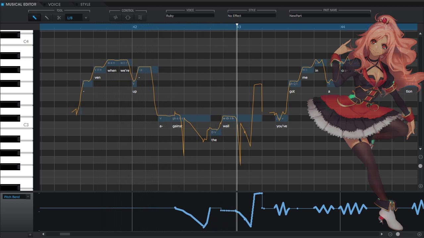This screenshot has height=238, width=424.
Task: Click the horizontal scrollbar left arrow
Action: pyautogui.click(x=43, y=234)
